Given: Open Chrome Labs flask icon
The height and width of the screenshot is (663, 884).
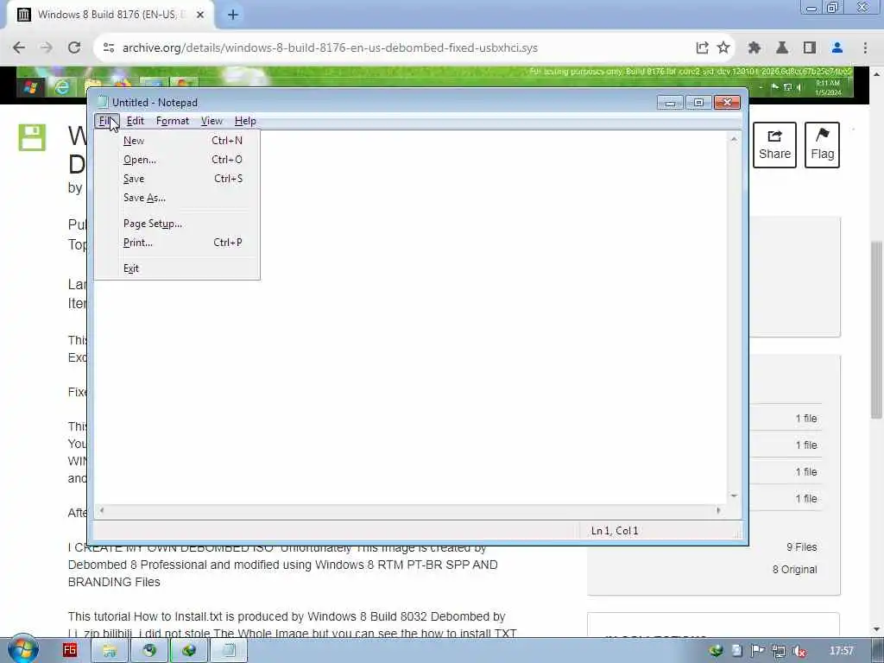Looking at the screenshot, I should (x=782, y=48).
